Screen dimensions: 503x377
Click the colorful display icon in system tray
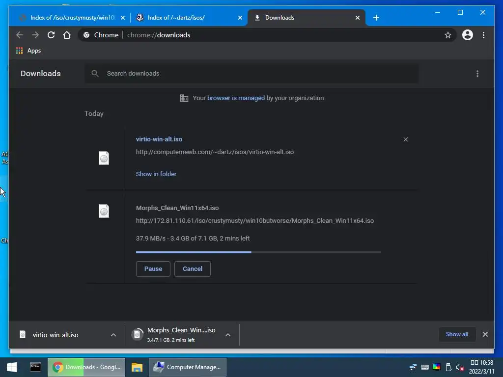(437, 367)
